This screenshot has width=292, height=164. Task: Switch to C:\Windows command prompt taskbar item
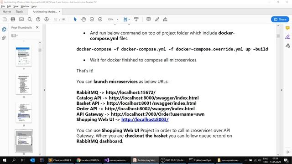pyautogui.click(x=201, y=160)
